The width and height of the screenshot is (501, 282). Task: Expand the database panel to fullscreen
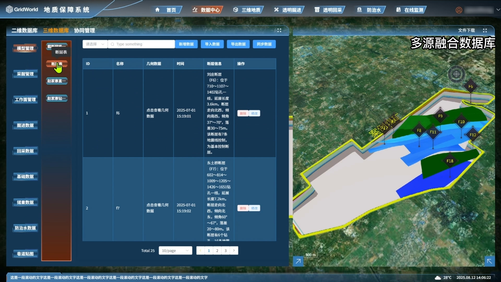click(279, 30)
